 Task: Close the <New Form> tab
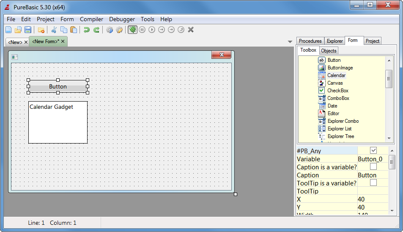click(x=63, y=41)
